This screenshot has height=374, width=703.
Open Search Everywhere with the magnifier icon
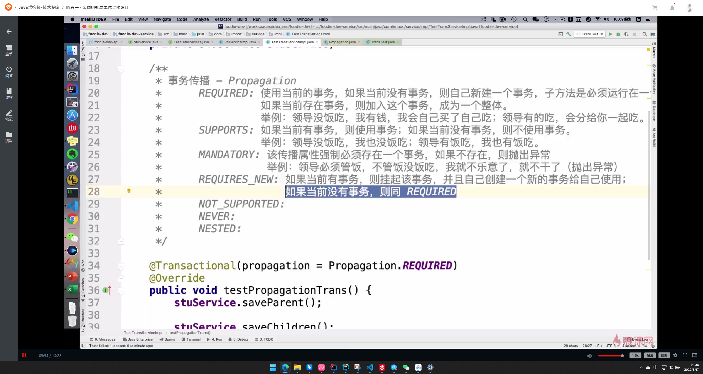(645, 34)
